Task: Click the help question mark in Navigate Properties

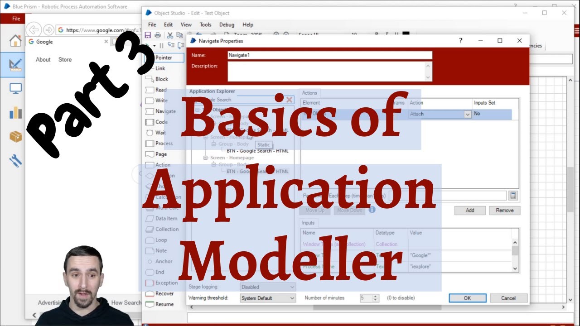Action: (x=461, y=40)
